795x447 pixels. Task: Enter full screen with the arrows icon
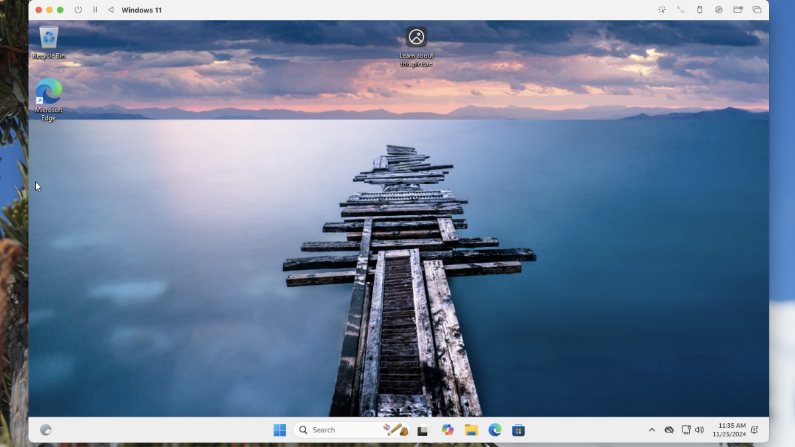680,10
